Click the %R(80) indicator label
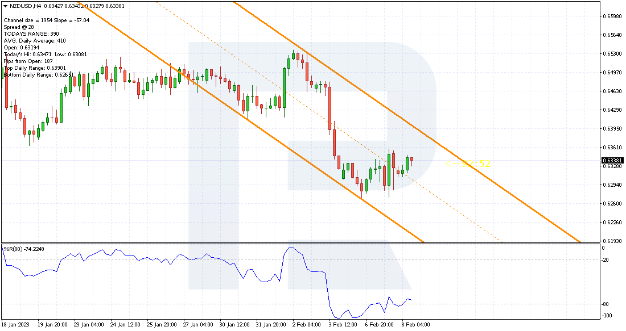The image size is (626, 331). tap(24, 249)
